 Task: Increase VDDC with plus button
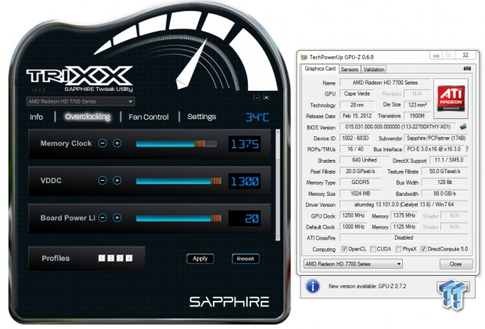click(x=117, y=180)
